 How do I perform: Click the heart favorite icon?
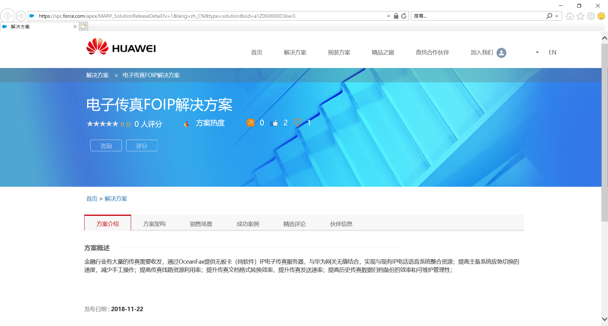pos(298,122)
